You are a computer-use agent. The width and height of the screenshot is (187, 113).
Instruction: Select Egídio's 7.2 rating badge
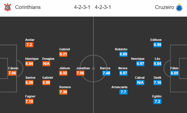tap(157, 101)
